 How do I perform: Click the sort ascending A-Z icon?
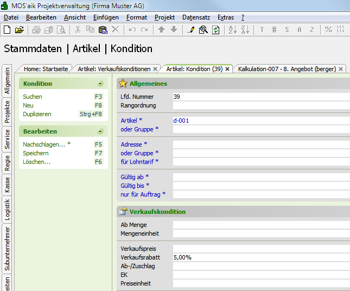tap(232, 29)
